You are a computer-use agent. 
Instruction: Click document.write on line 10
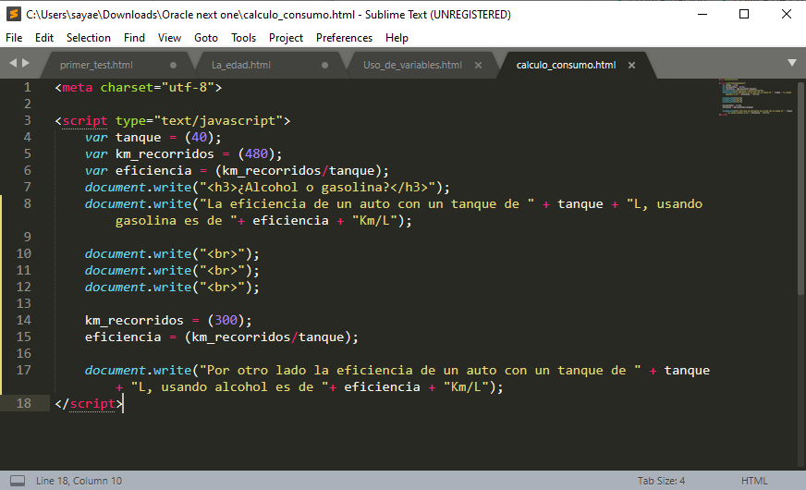(139, 254)
